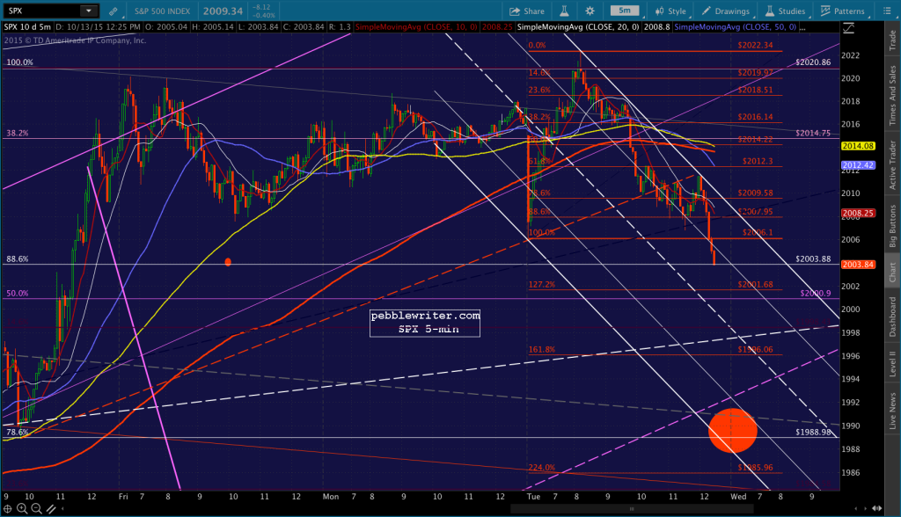Open the SPX symbol dropdown arrow
The height and width of the screenshot is (517, 901).
(89, 11)
